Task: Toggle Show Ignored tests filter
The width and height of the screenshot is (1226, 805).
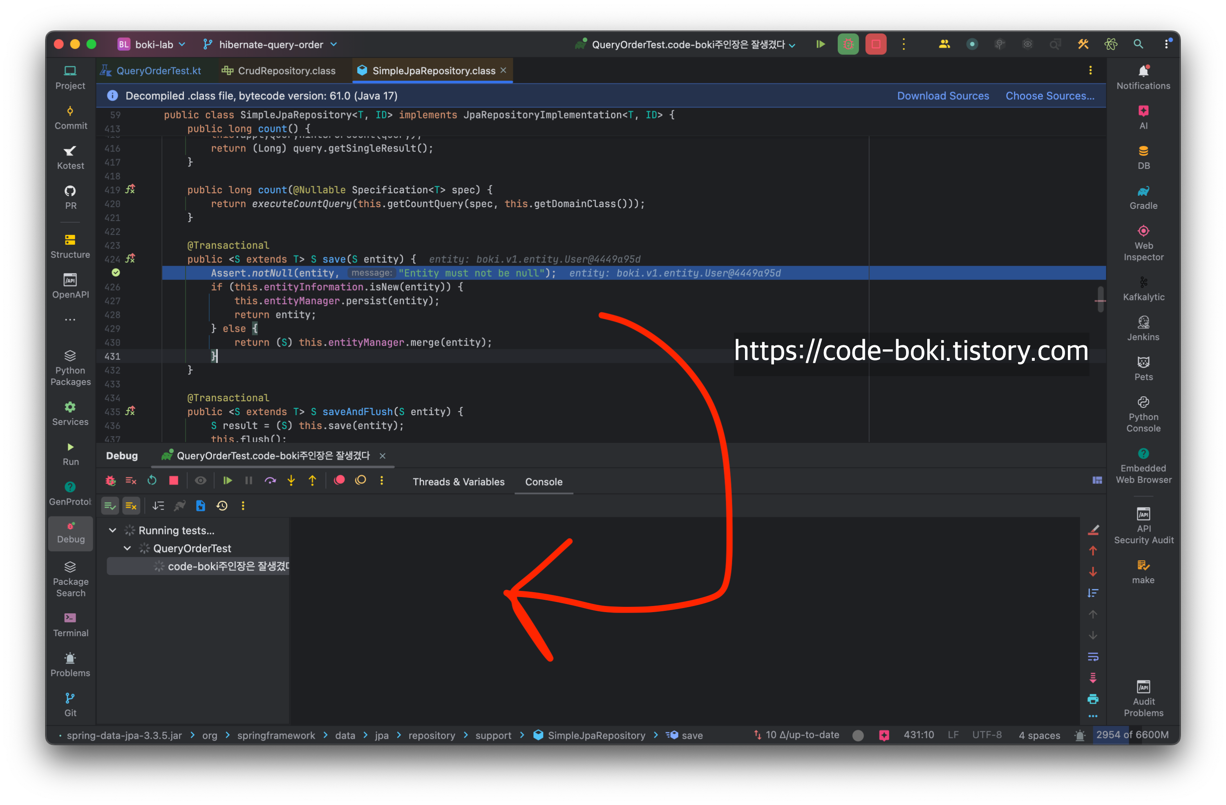Action: coord(131,506)
